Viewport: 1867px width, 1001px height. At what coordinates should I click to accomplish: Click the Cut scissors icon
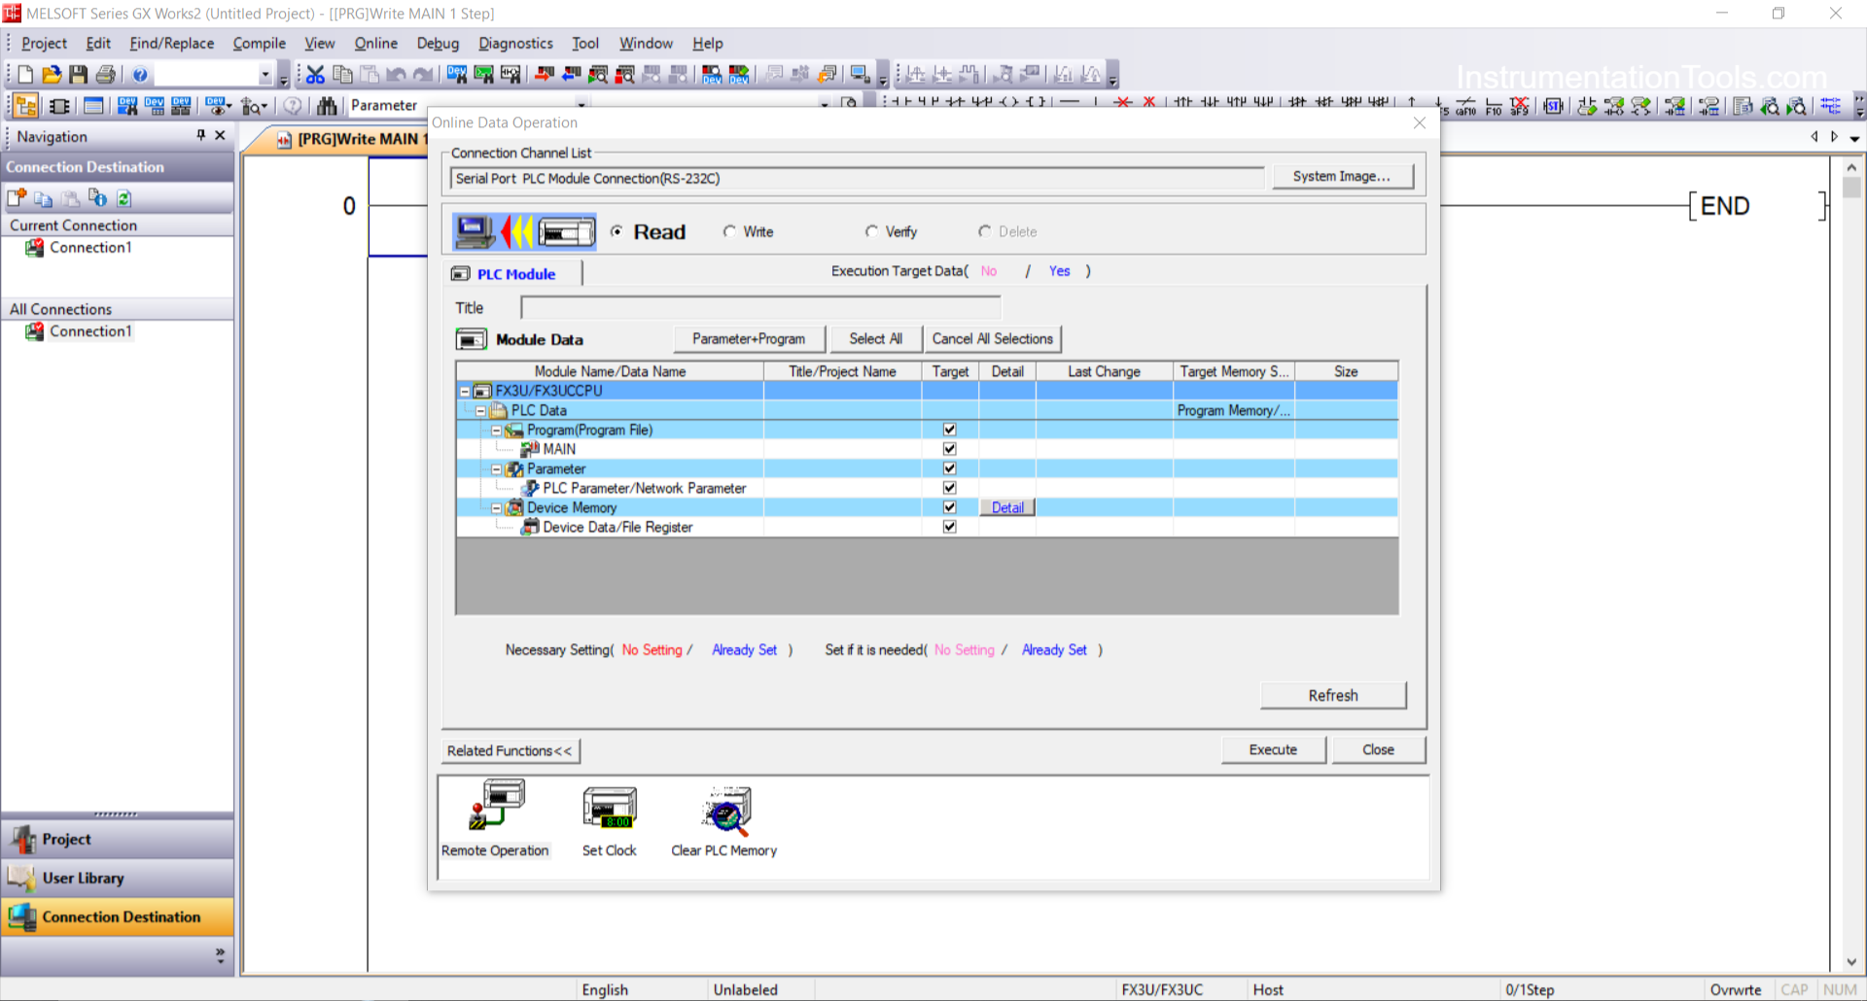point(315,75)
